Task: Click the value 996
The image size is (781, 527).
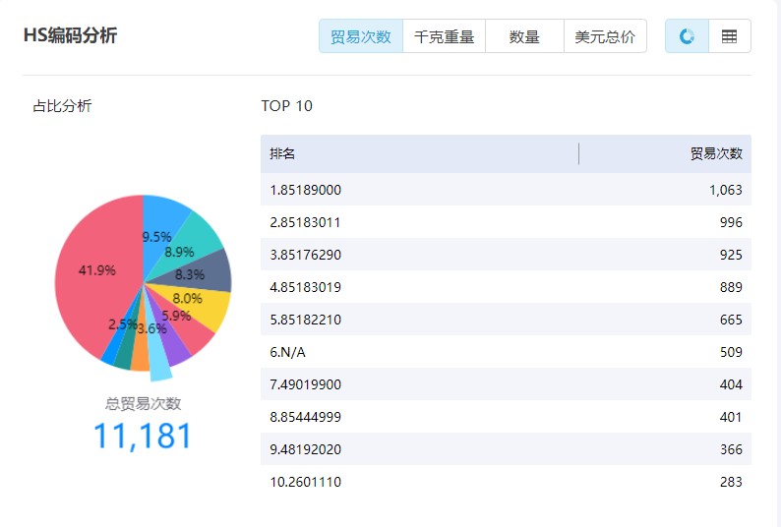Action: tap(731, 222)
